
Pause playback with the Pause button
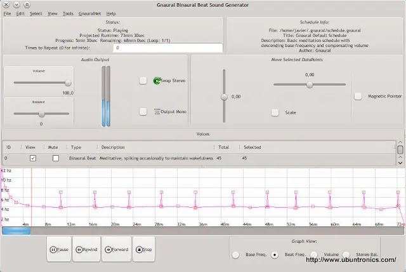pos(59,250)
